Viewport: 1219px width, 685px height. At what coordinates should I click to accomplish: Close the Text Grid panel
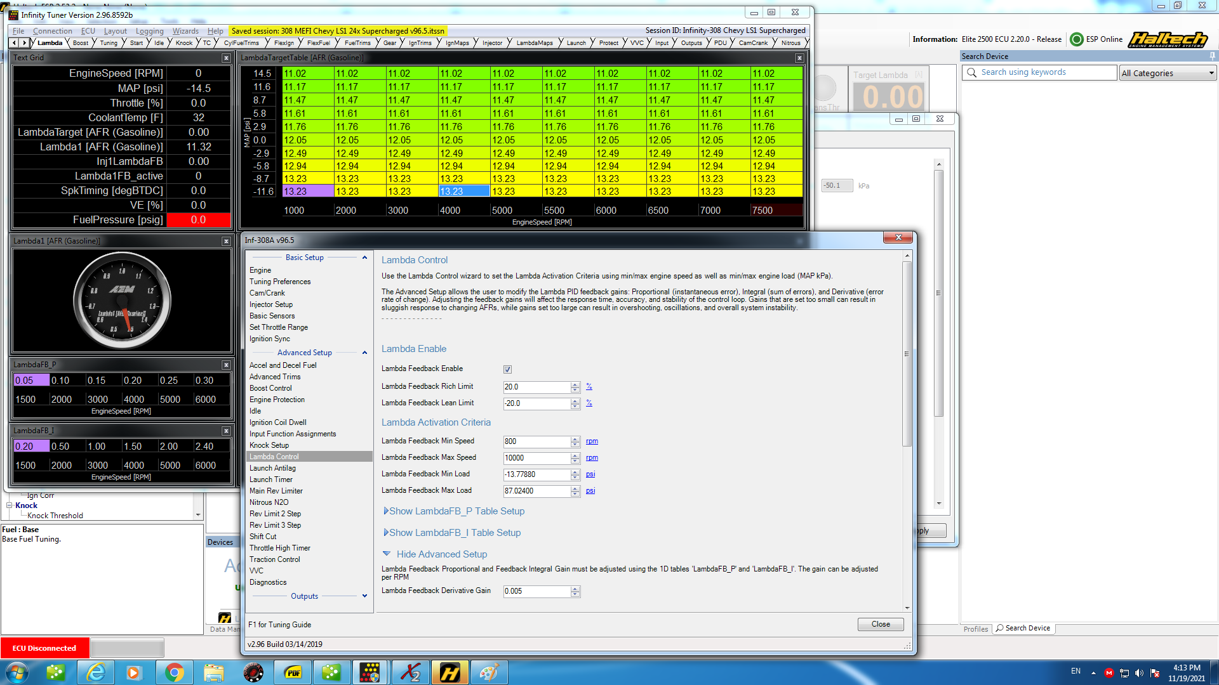(x=226, y=58)
